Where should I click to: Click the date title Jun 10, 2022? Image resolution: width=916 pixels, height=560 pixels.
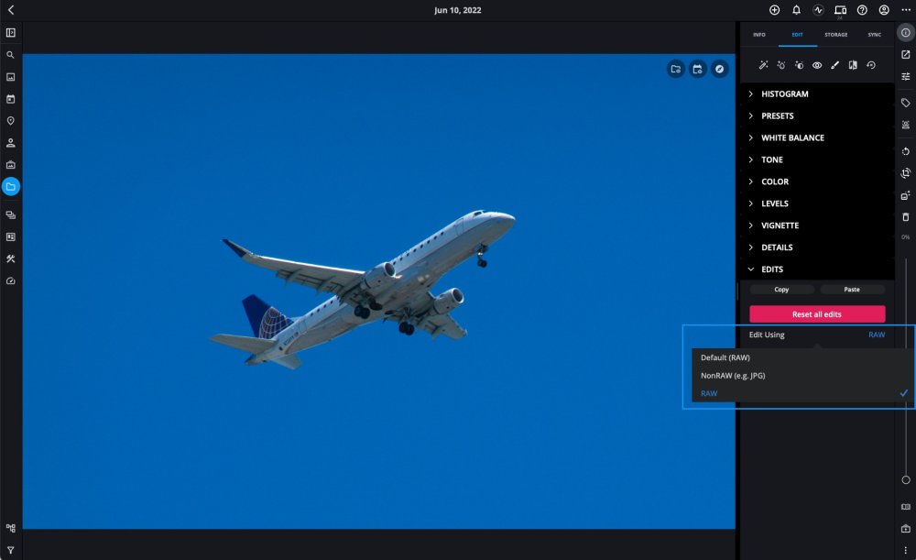pyautogui.click(x=457, y=10)
